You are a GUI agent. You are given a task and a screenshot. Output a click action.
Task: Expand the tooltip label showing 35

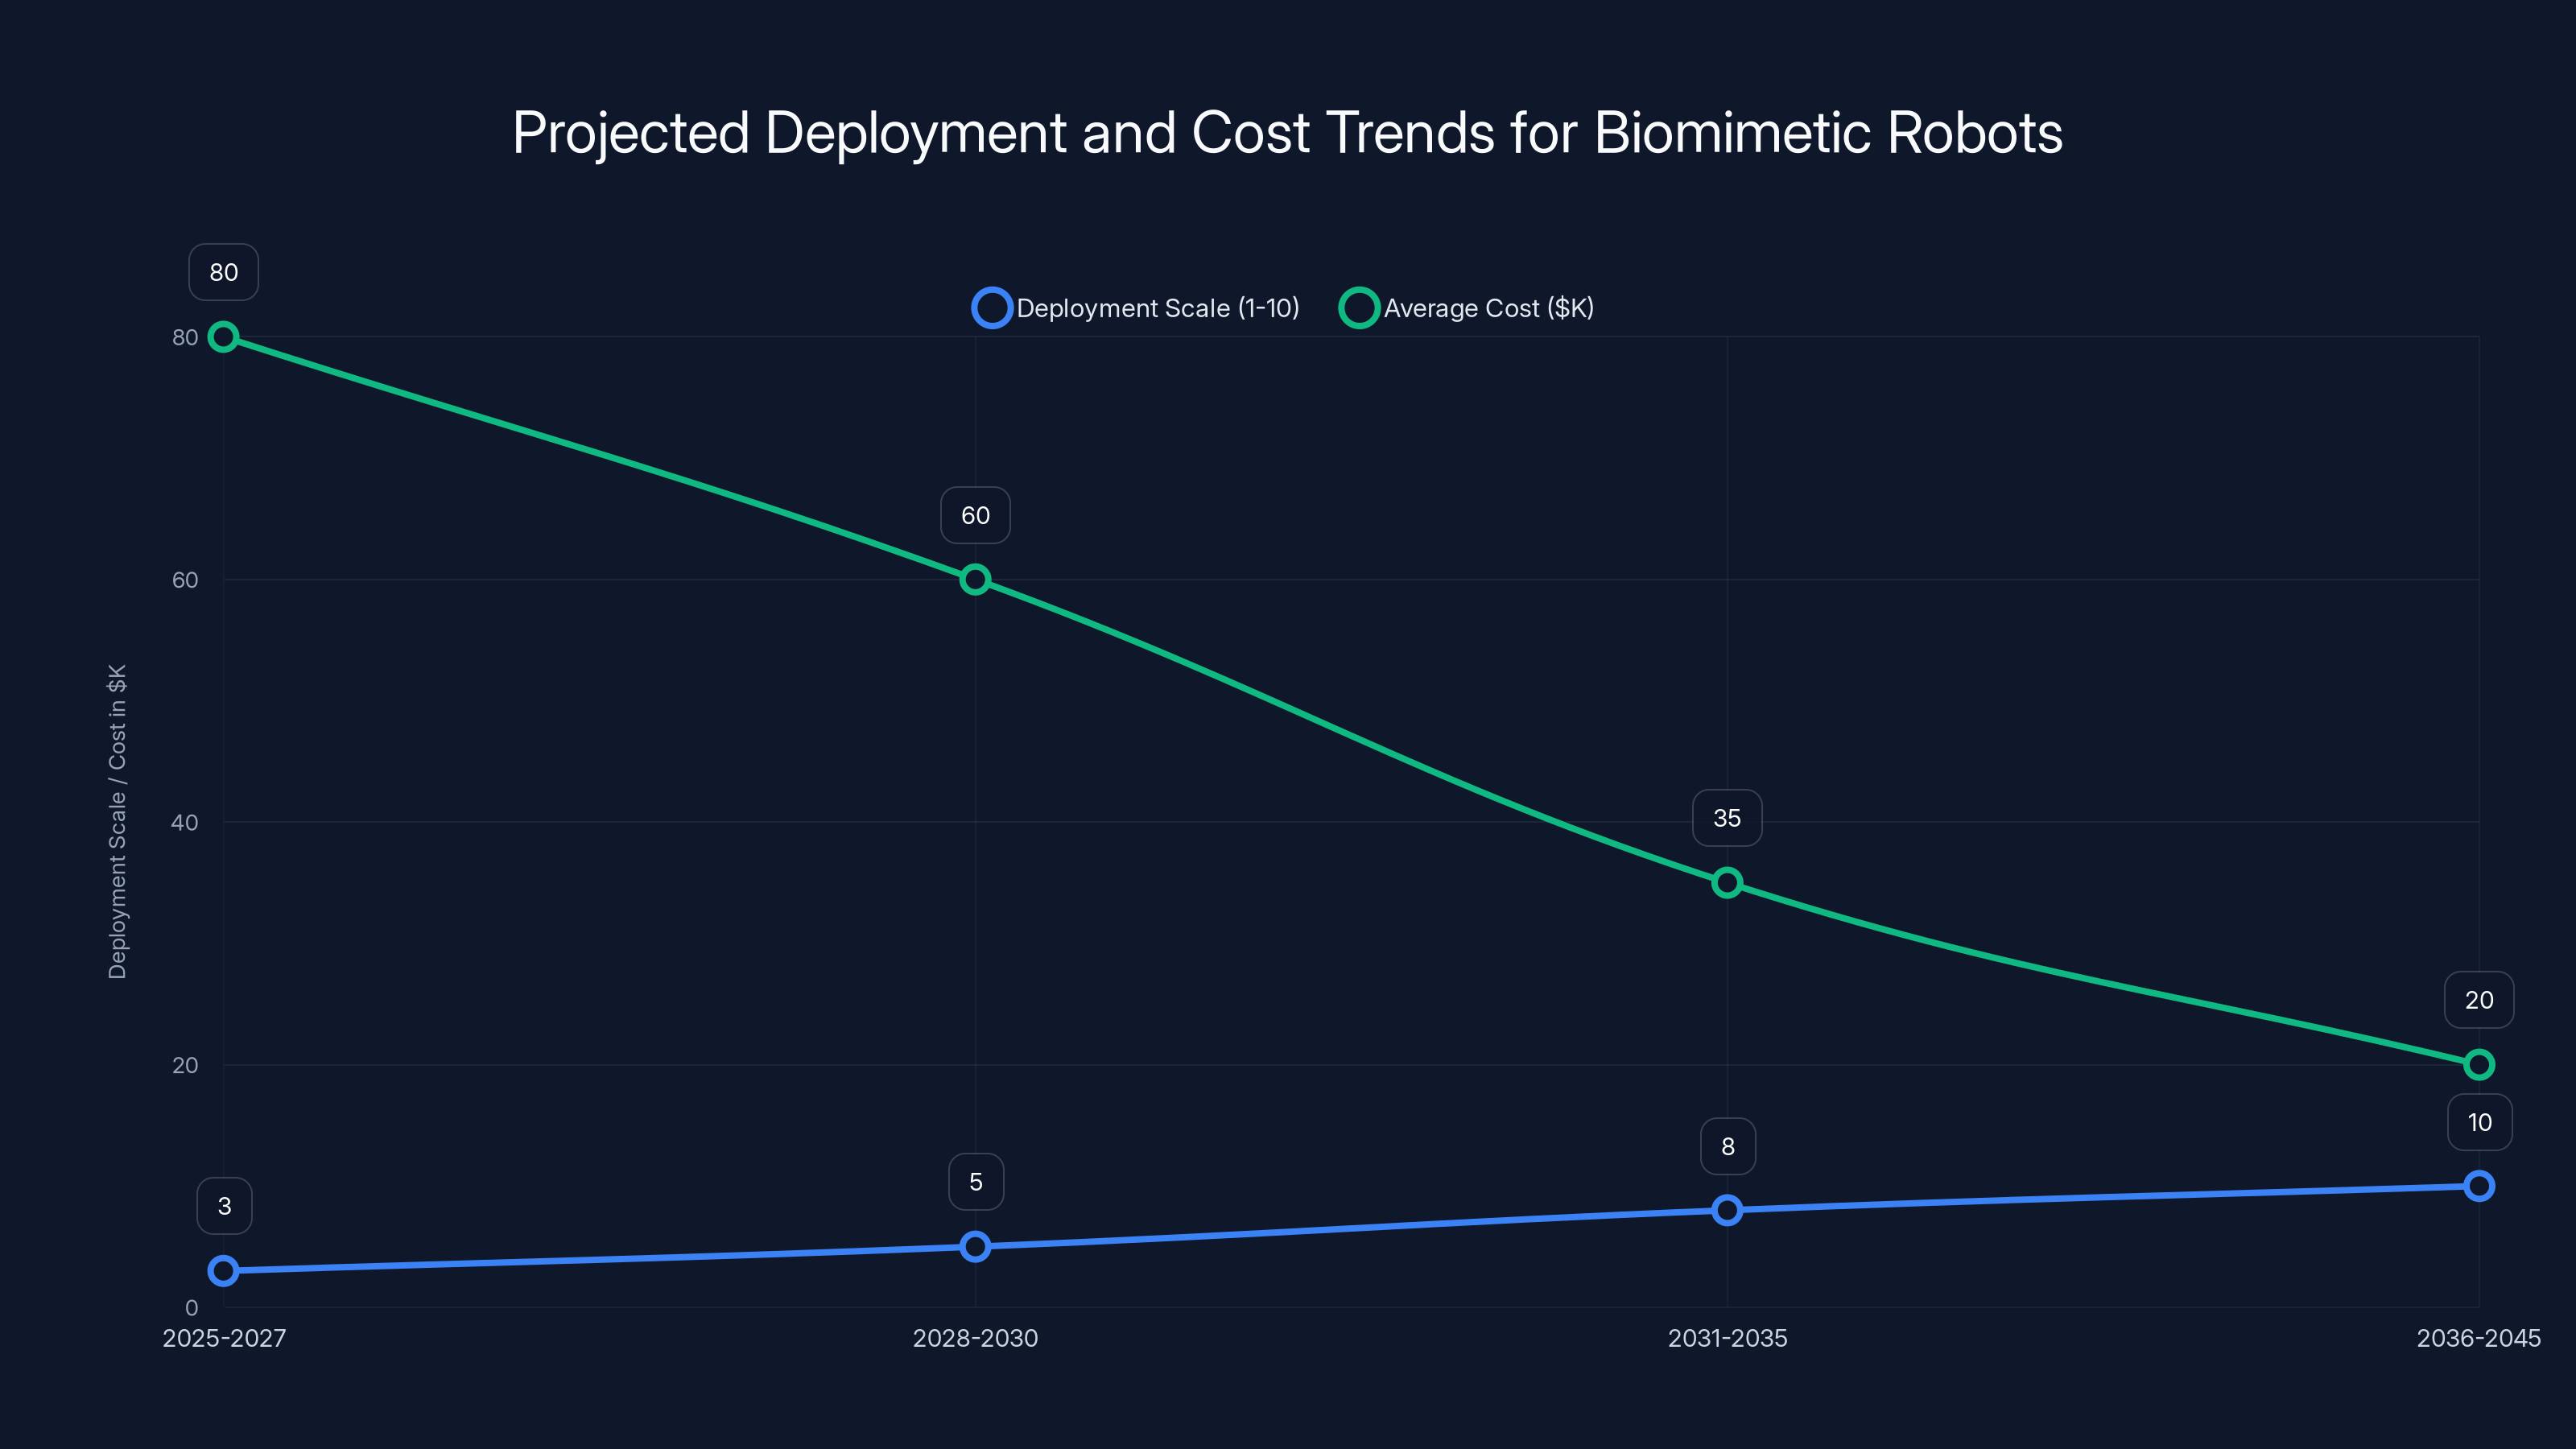[x=1727, y=817]
